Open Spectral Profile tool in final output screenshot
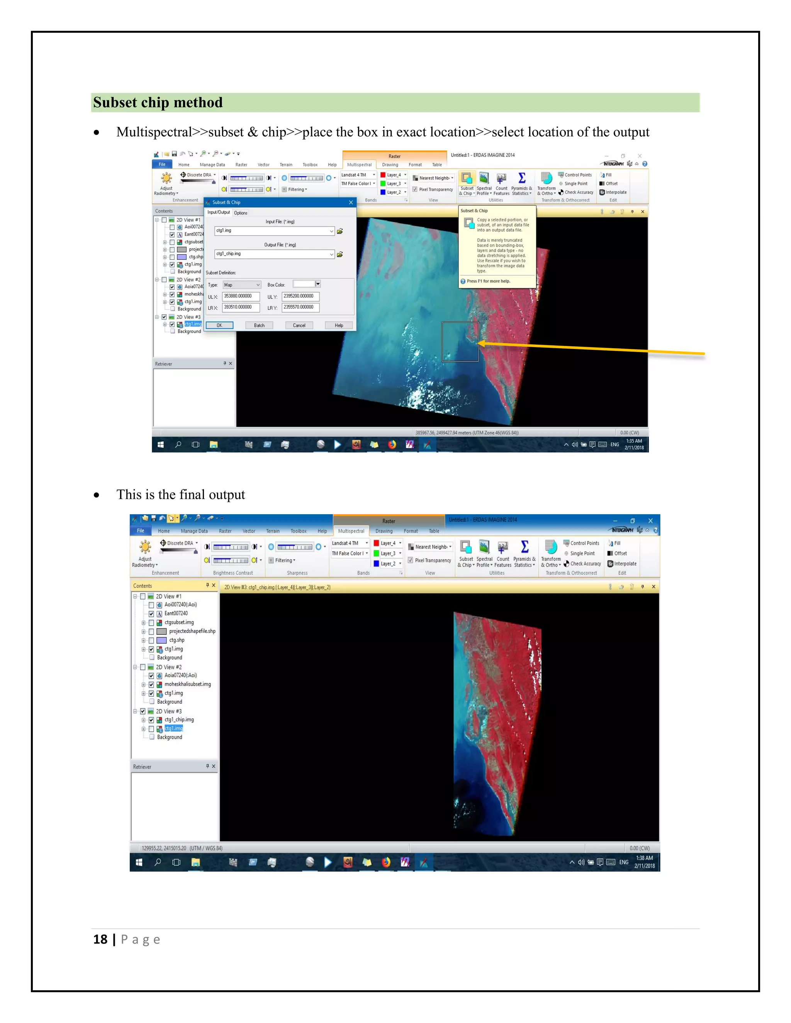The image size is (791, 1023). pos(484,553)
